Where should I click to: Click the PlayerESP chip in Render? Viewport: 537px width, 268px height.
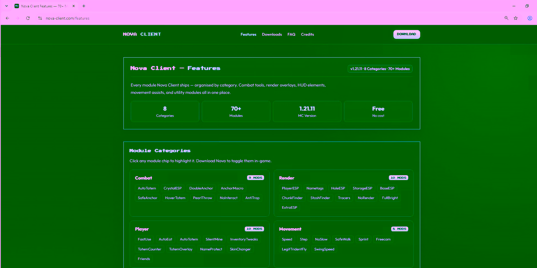click(291, 188)
